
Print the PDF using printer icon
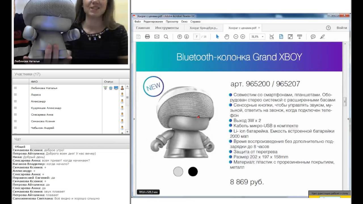click(x=147, y=37)
